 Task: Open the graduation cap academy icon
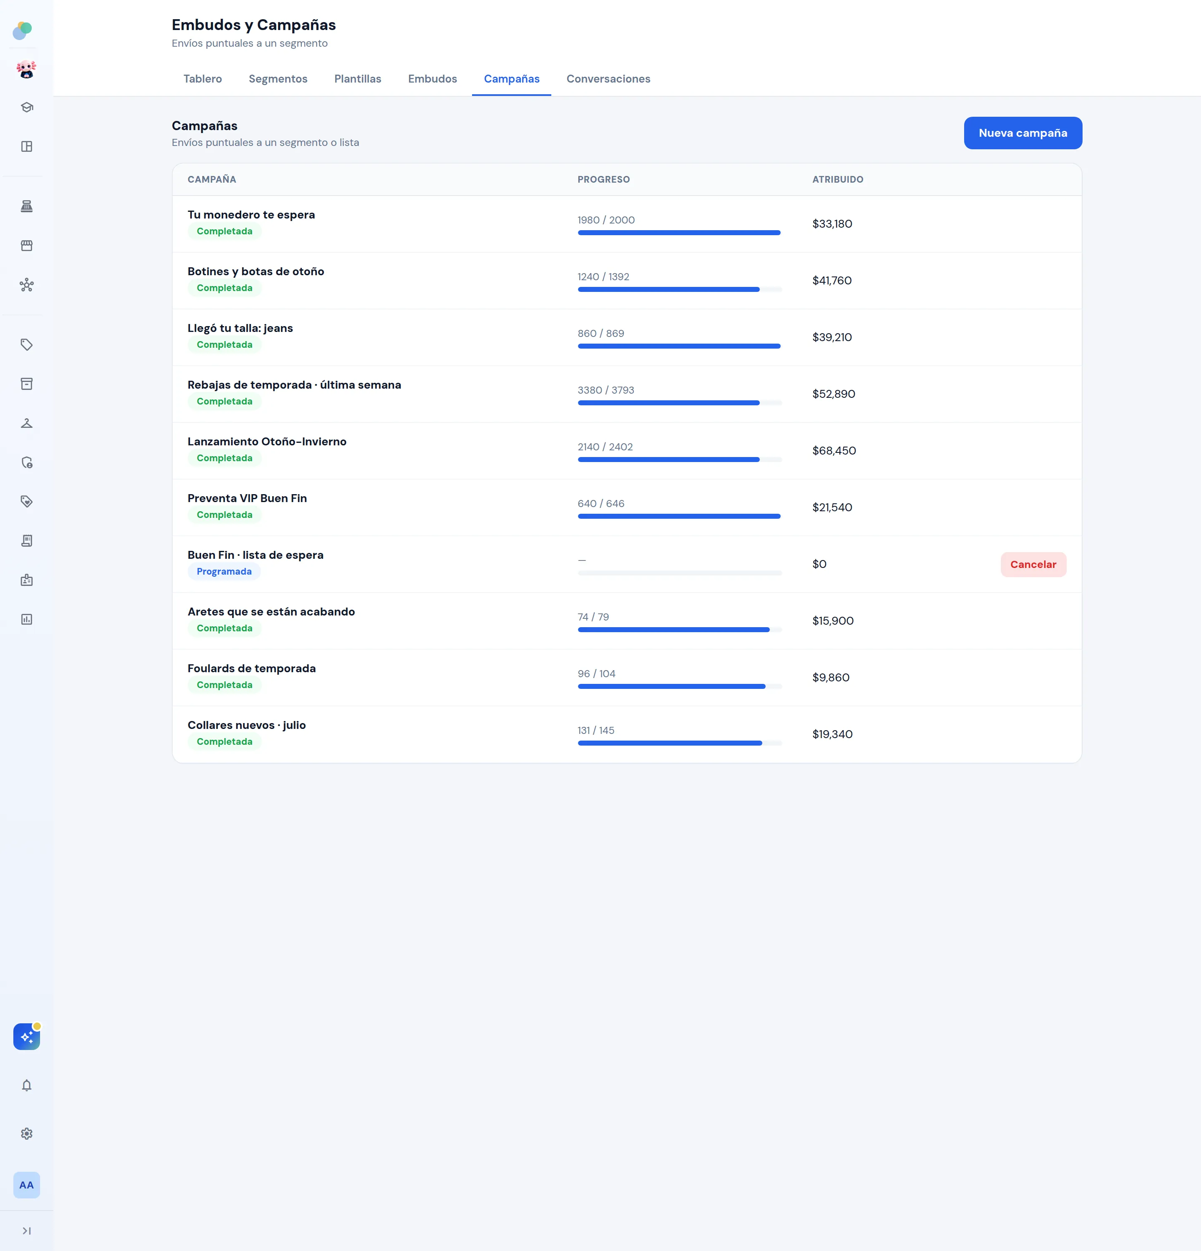click(x=27, y=107)
